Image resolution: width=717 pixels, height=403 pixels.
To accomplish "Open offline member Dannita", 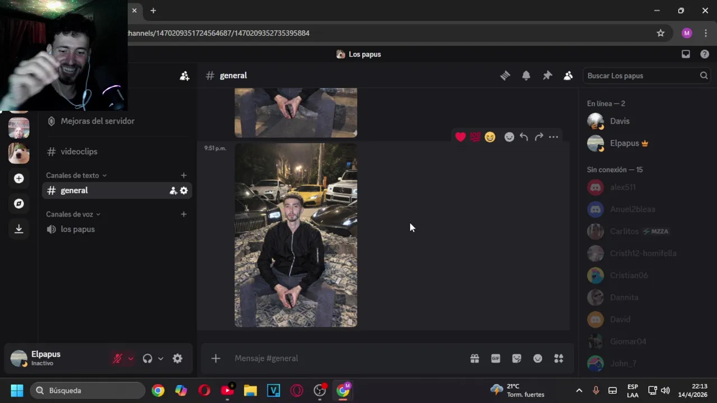I will [647, 297].
